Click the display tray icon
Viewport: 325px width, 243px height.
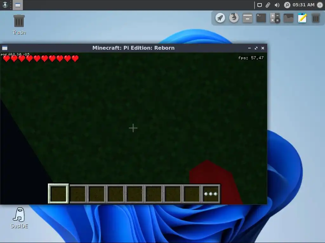260,5
